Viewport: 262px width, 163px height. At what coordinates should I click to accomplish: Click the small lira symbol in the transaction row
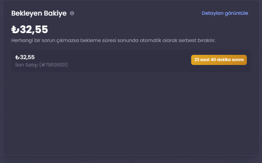18,57
